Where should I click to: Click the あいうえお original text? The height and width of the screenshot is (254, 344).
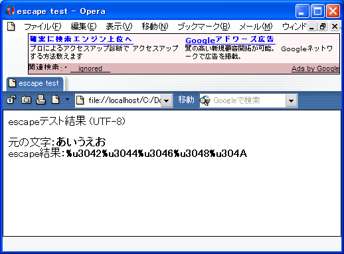[x=81, y=142]
